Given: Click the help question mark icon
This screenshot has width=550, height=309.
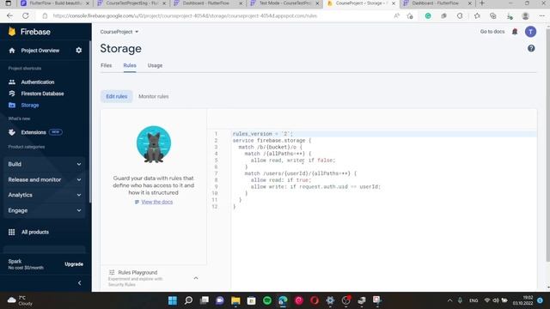Looking at the screenshot, I should click(531, 48).
